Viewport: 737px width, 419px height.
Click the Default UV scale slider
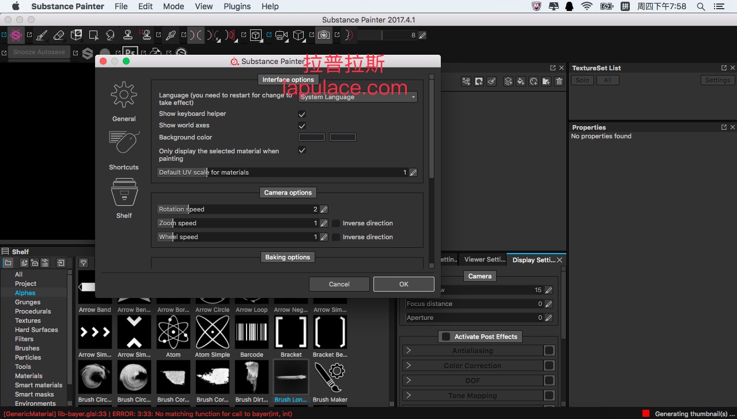283,172
